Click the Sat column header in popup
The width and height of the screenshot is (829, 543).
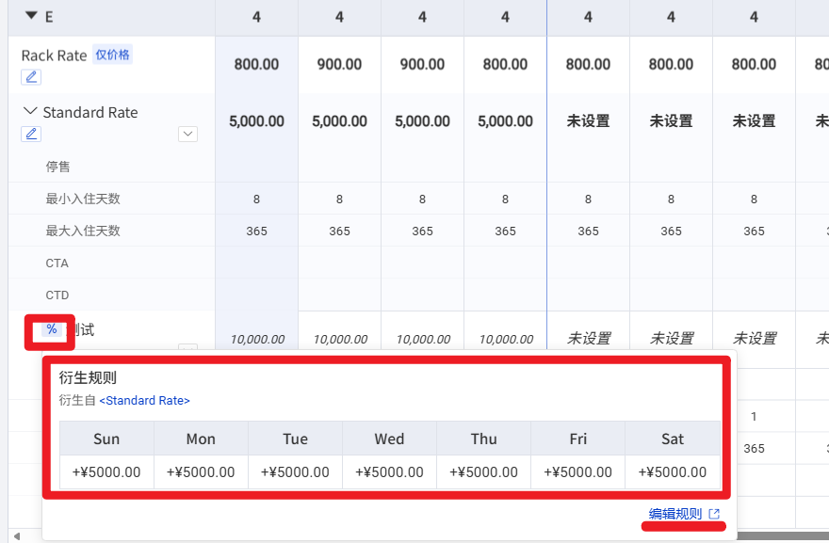point(673,439)
